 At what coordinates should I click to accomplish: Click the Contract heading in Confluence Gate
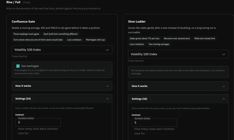pos(19,115)
